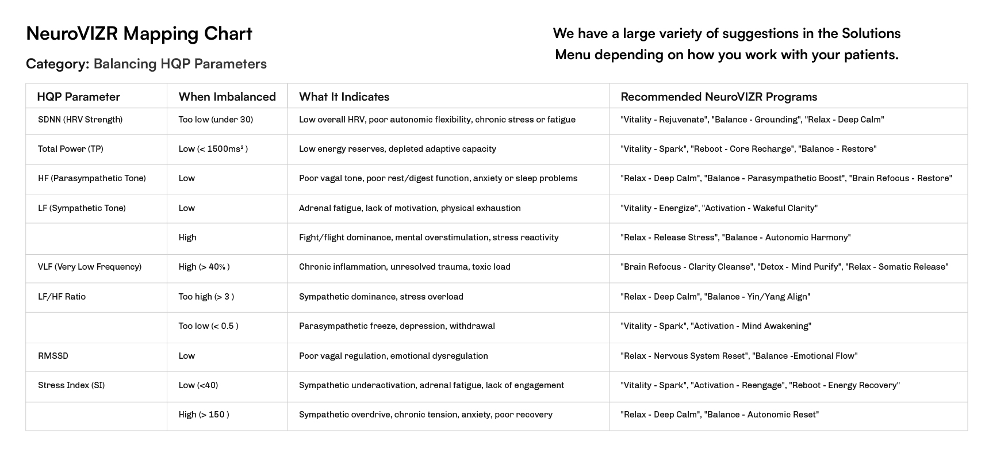This screenshot has height=460, width=989.
Task: Click the "Vitality - Energize" programs cell
Action: [719, 208]
